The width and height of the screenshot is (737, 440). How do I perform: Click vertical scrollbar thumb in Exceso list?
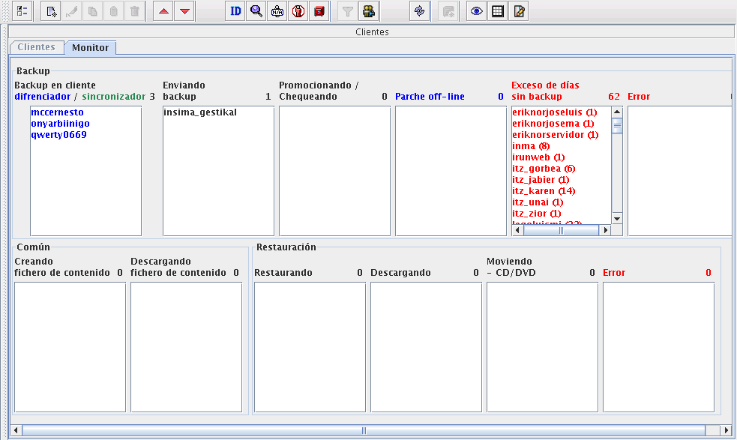click(x=617, y=126)
